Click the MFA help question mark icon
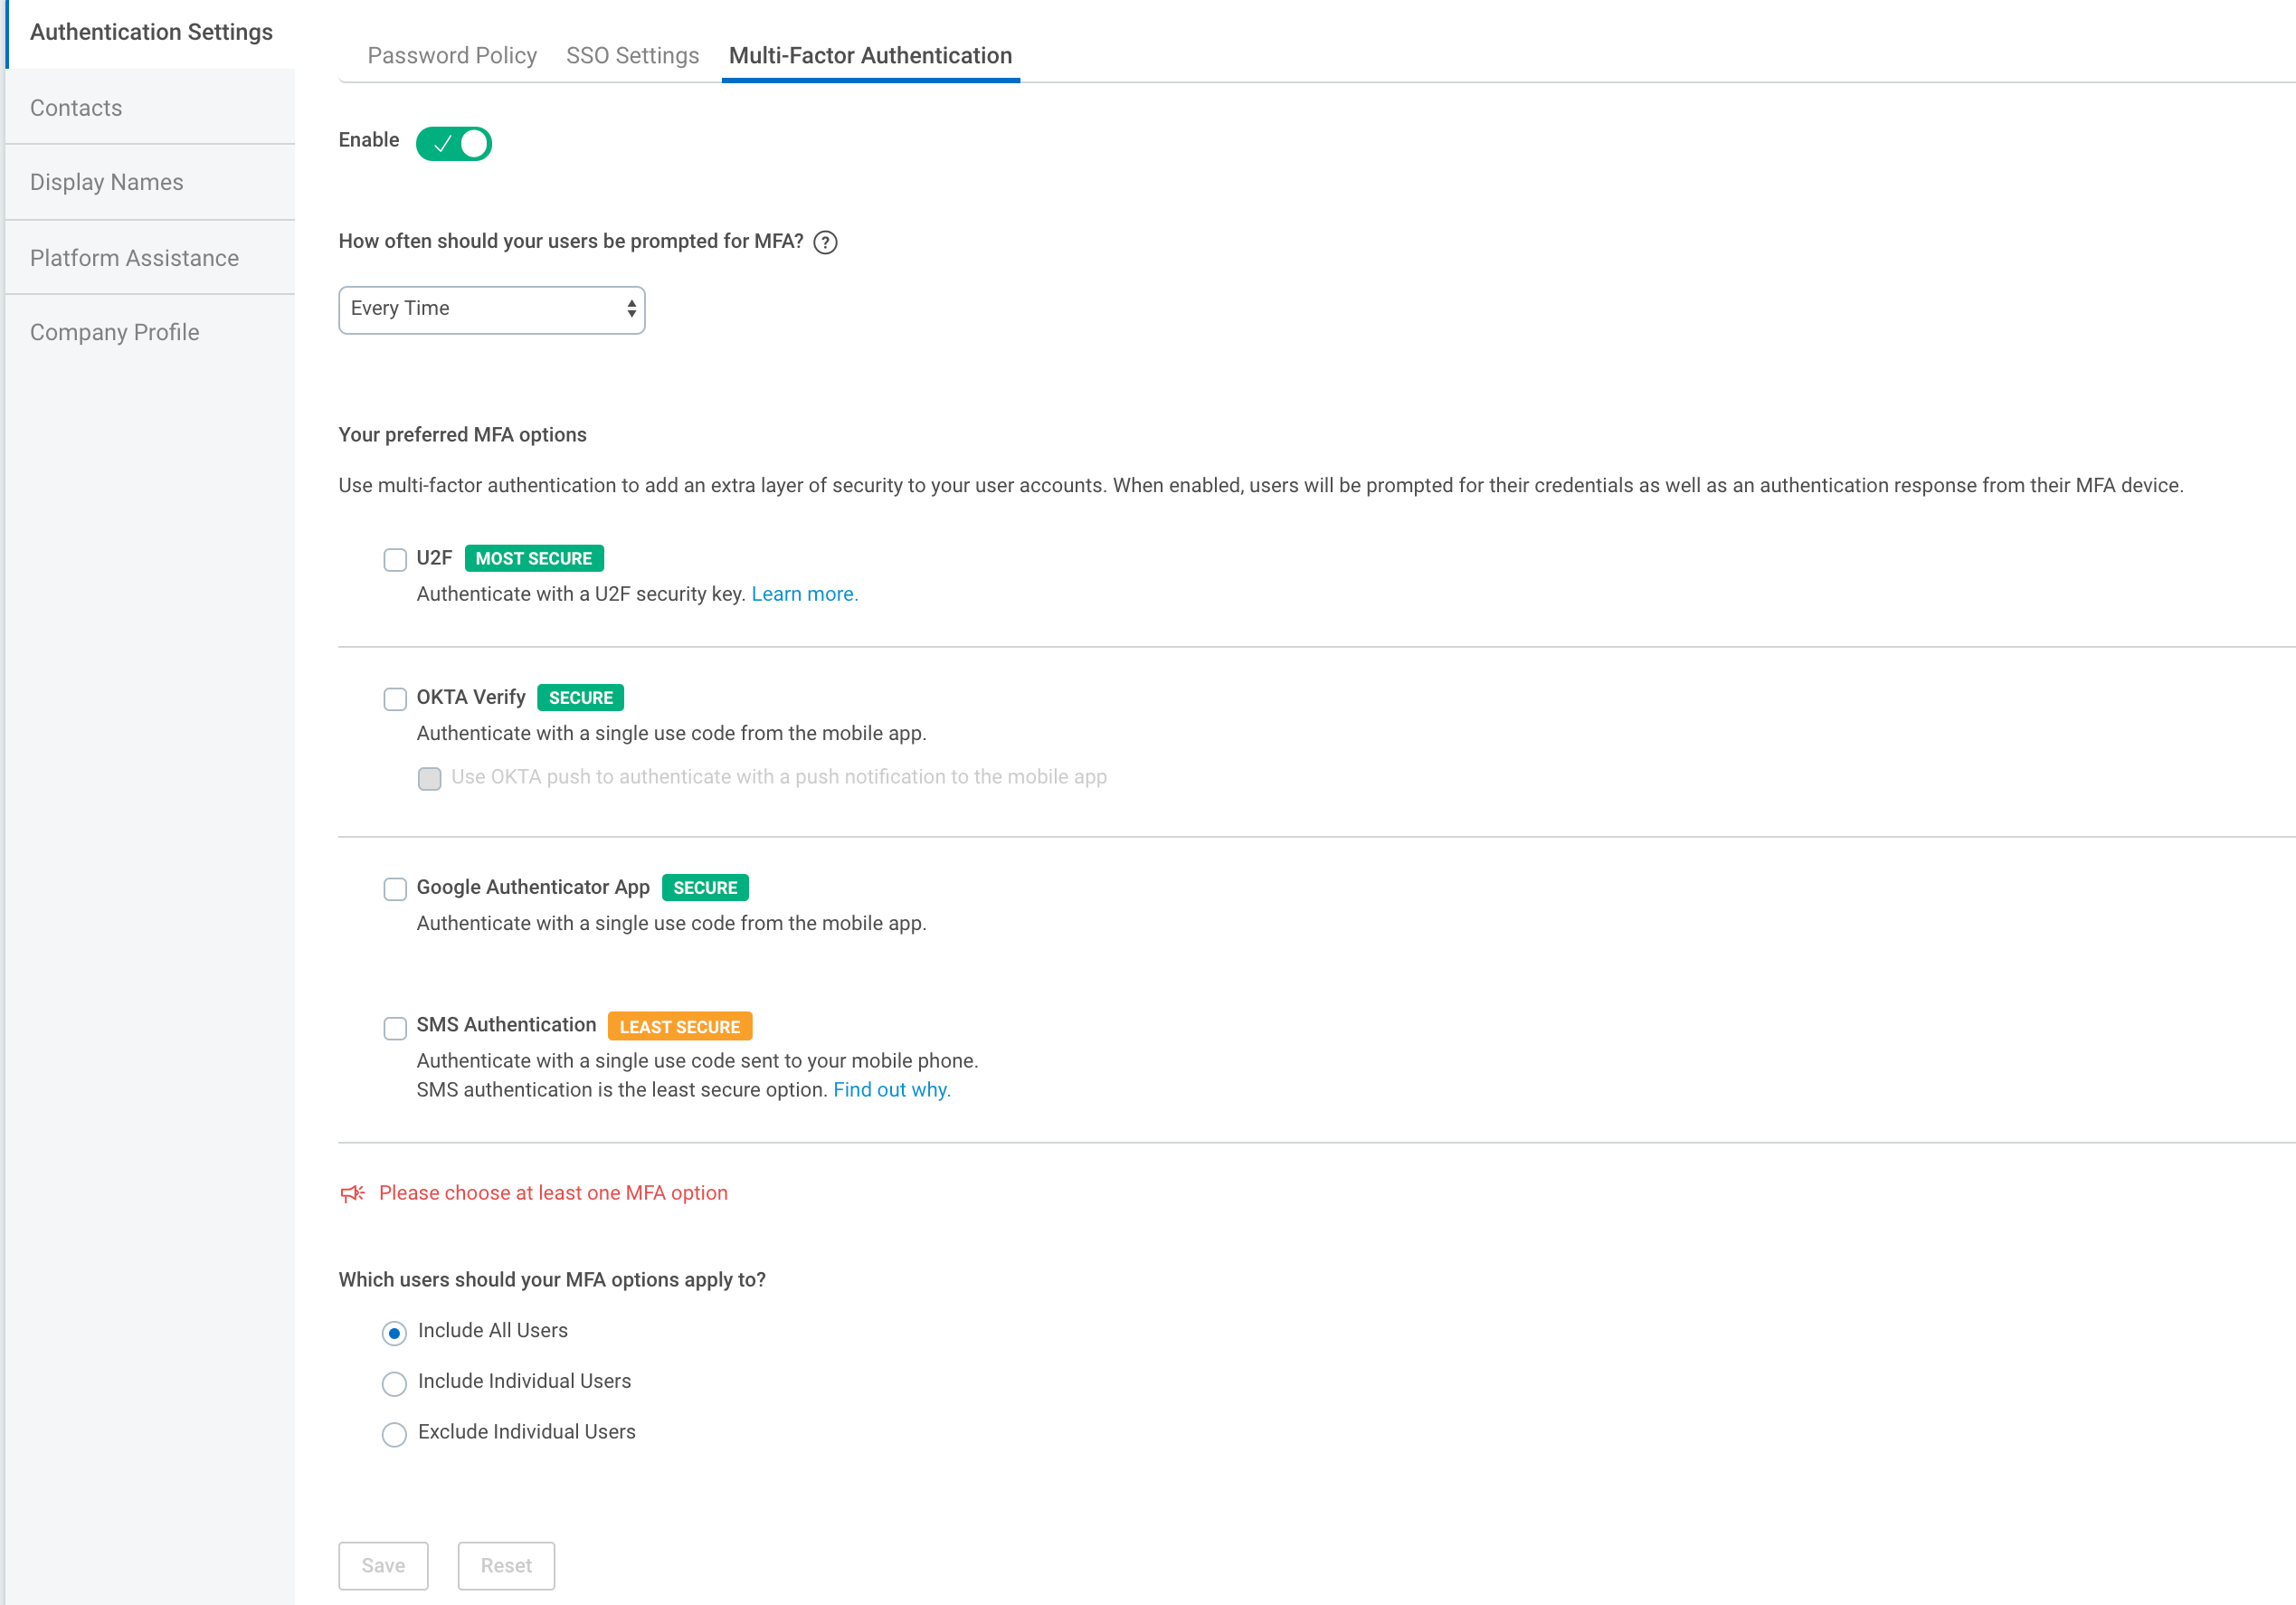This screenshot has height=1605, width=2296. [x=827, y=241]
